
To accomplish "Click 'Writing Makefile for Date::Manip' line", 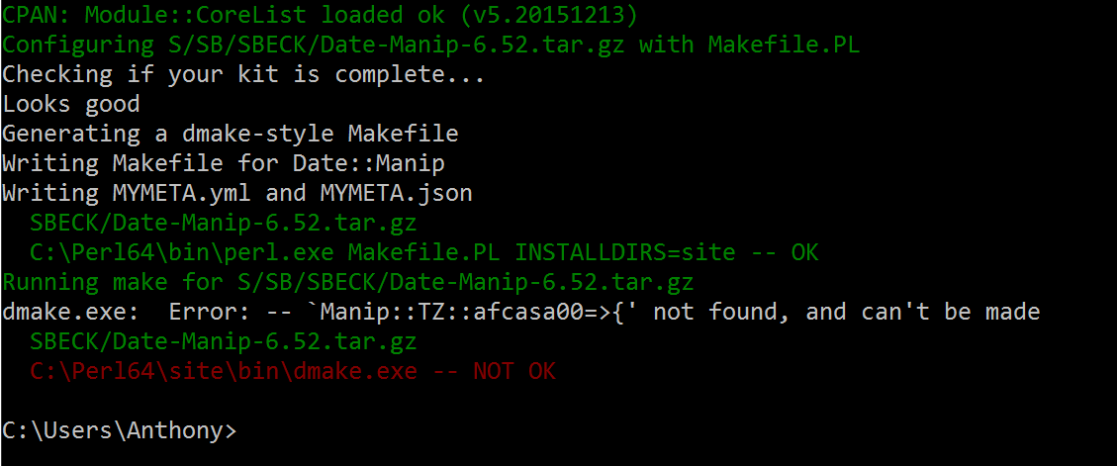I will (224, 164).
